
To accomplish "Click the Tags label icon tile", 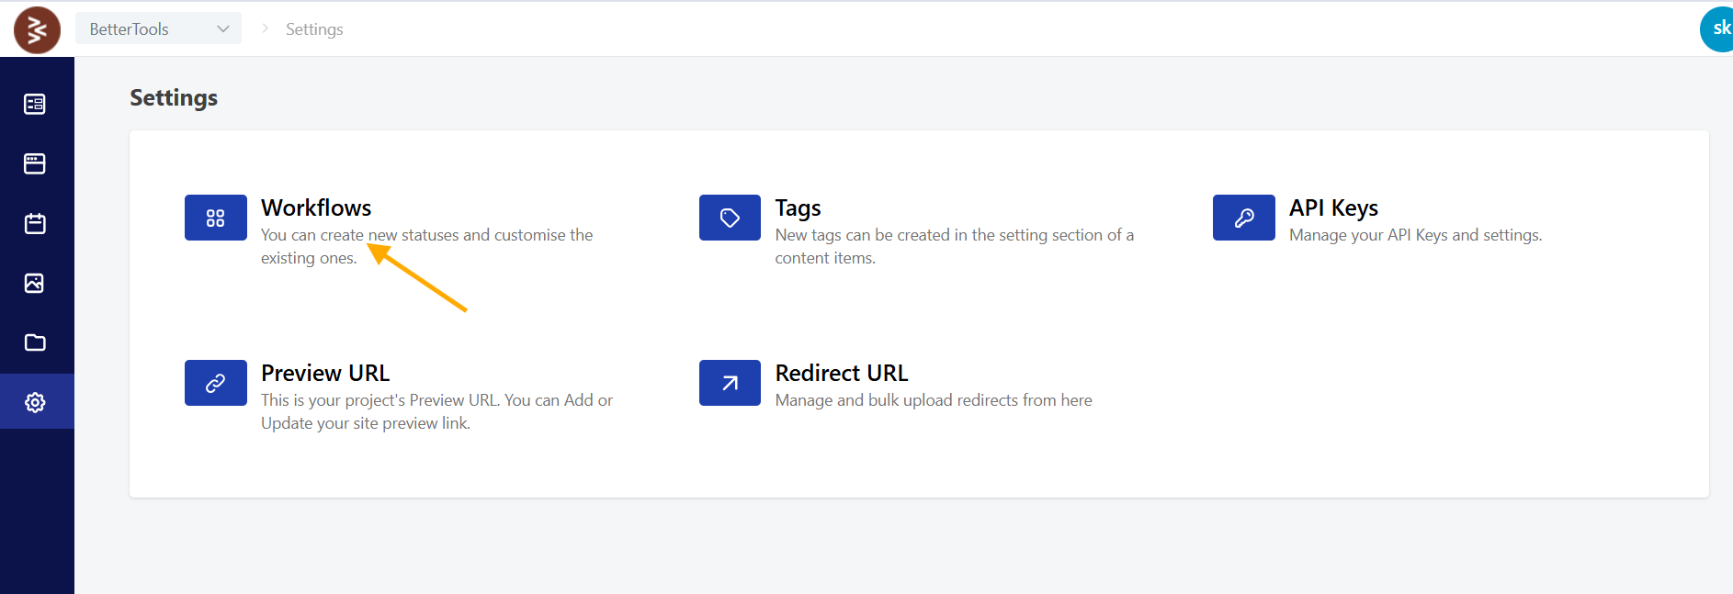I will click(730, 218).
